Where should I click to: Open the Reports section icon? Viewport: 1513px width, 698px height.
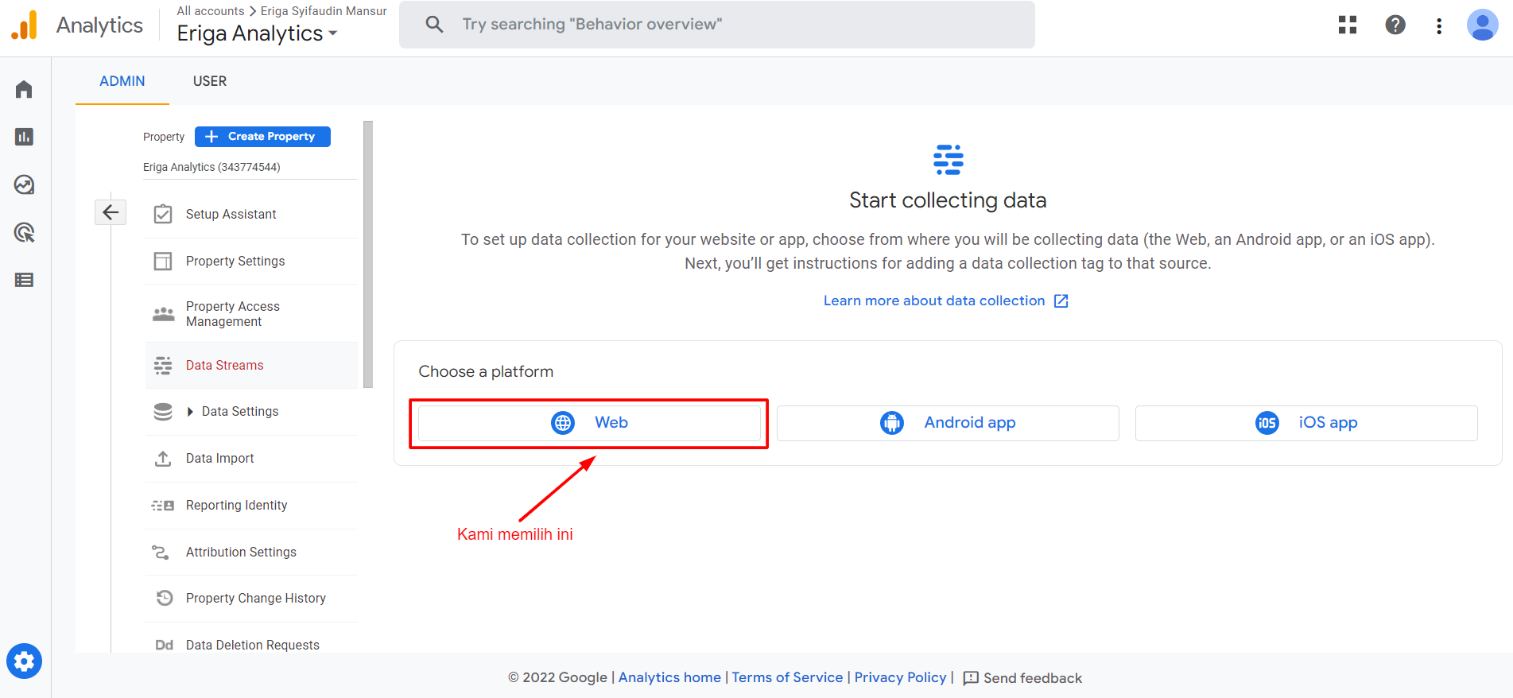tap(24, 137)
